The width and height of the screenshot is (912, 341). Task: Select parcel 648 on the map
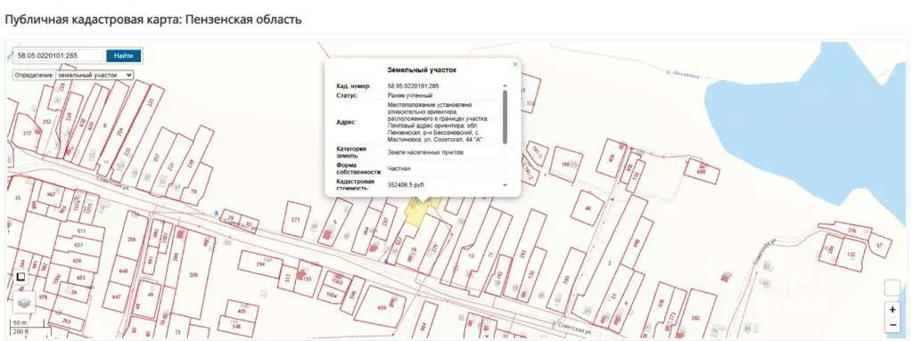[x=123, y=272]
